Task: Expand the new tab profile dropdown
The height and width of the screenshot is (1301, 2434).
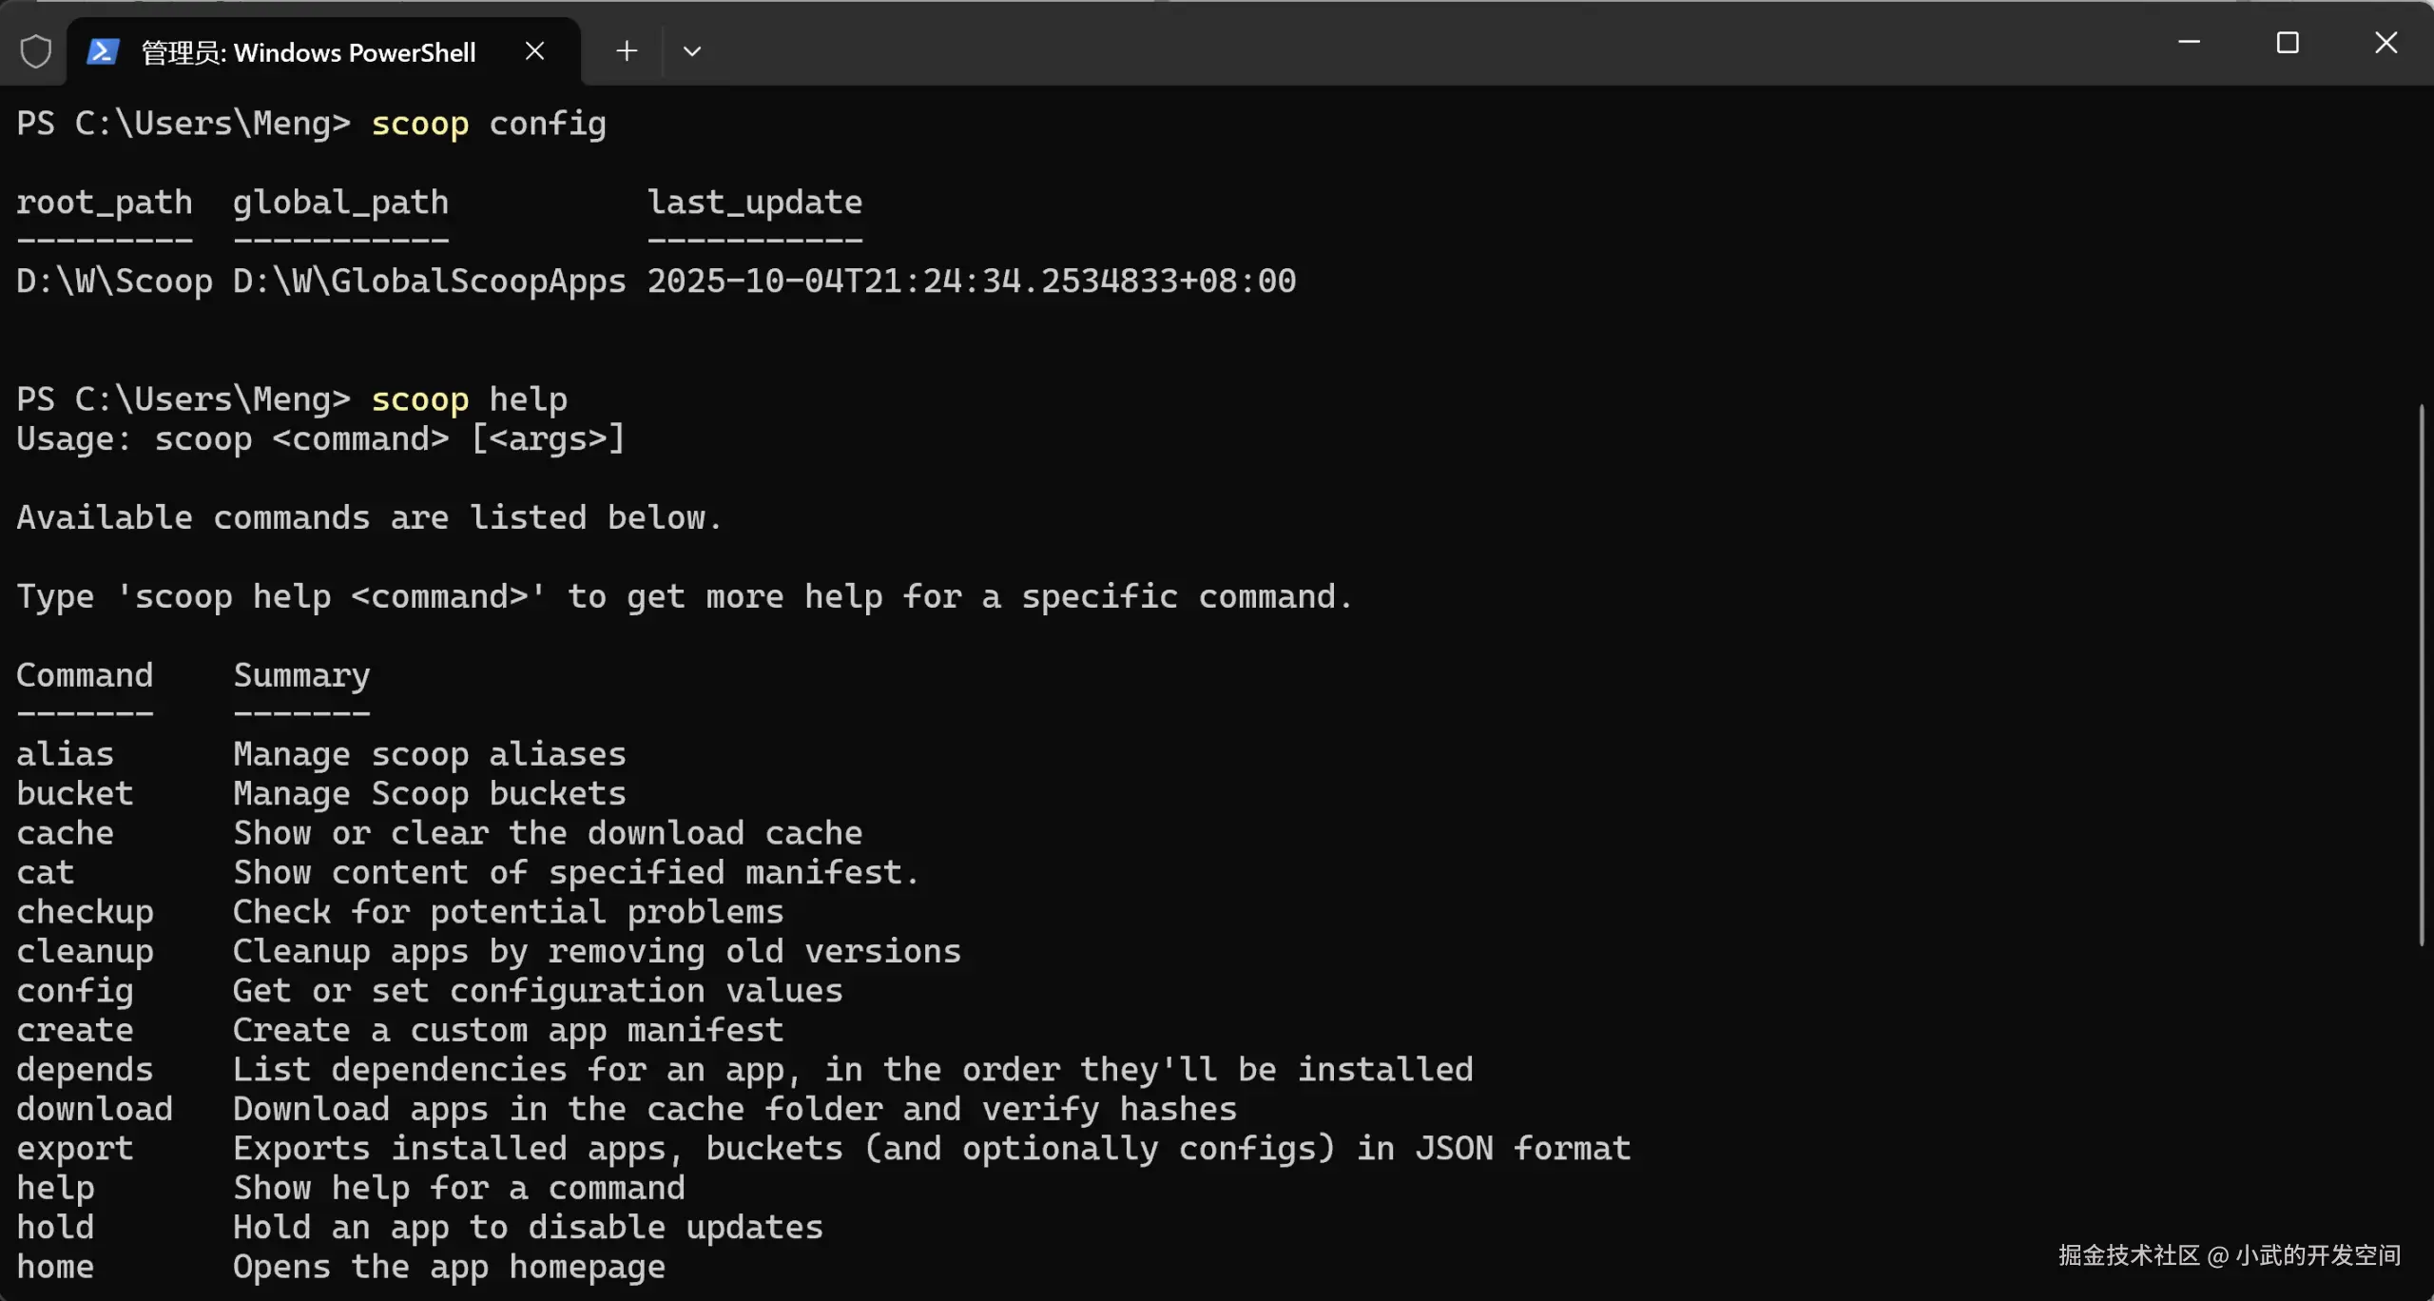Action: click(x=692, y=51)
